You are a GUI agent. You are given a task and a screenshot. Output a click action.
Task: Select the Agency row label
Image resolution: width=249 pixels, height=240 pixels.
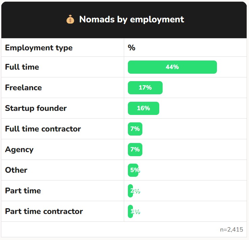coord(19,149)
